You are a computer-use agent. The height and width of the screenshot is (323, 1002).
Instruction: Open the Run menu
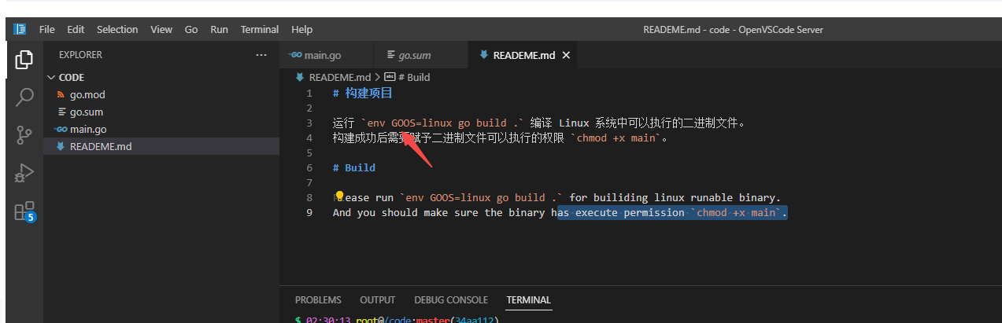[219, 29]
